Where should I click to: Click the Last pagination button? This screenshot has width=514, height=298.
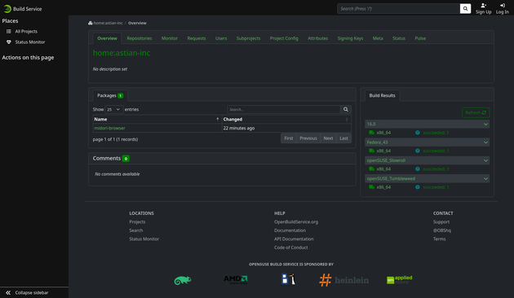(x=343, y=138)
